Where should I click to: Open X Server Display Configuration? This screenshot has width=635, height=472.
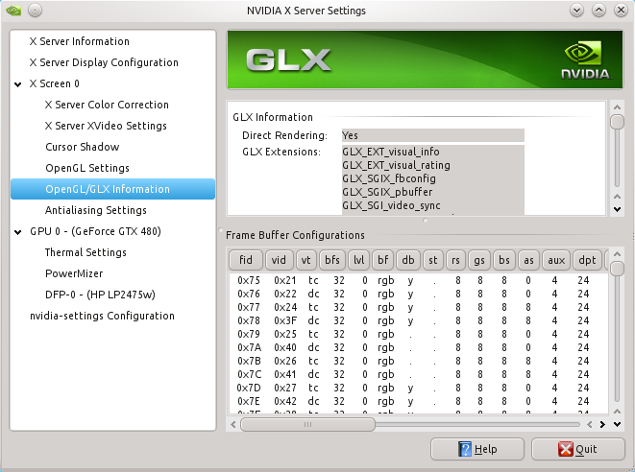pyautogui.click(x=104, y=62)
